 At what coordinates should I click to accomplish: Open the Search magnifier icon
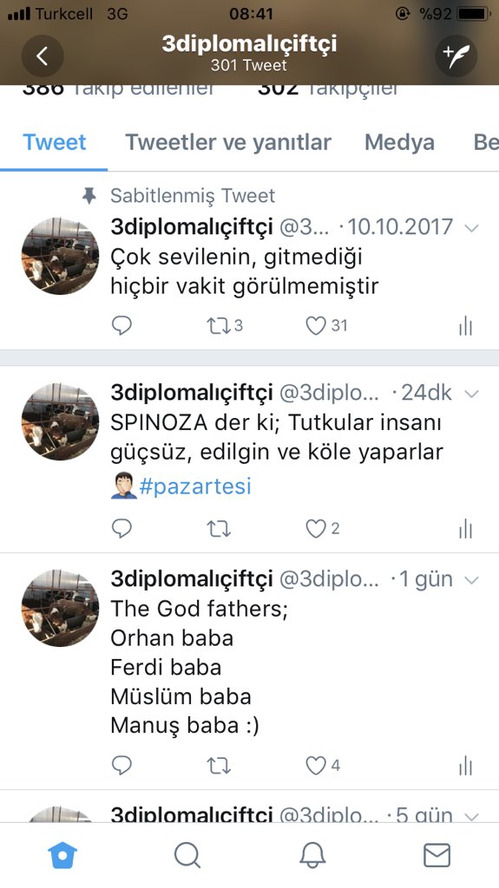[x=187, y=854]
